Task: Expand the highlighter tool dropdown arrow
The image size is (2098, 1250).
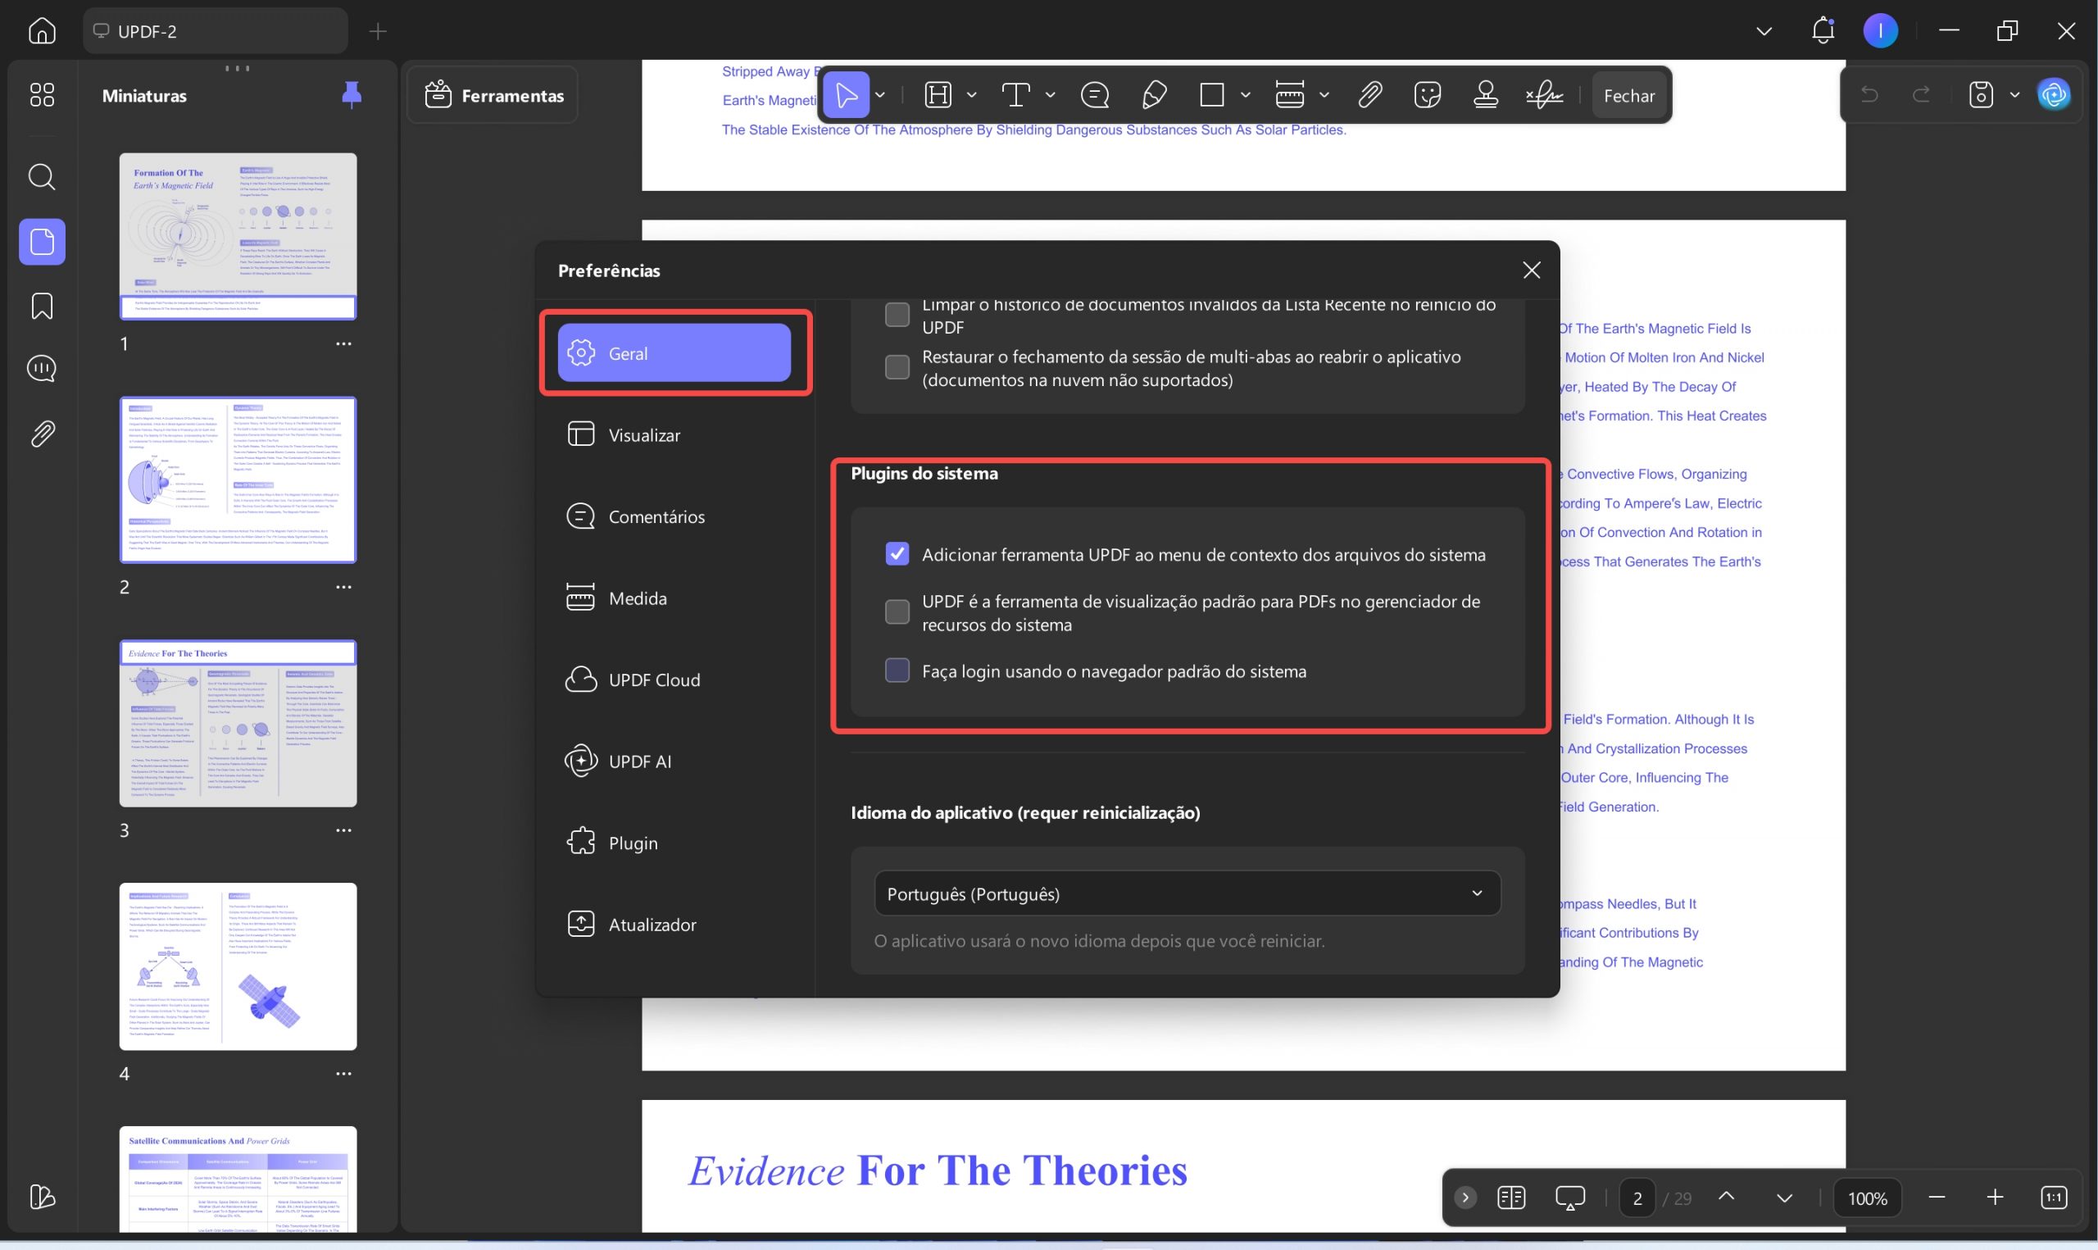Action: 971,95
